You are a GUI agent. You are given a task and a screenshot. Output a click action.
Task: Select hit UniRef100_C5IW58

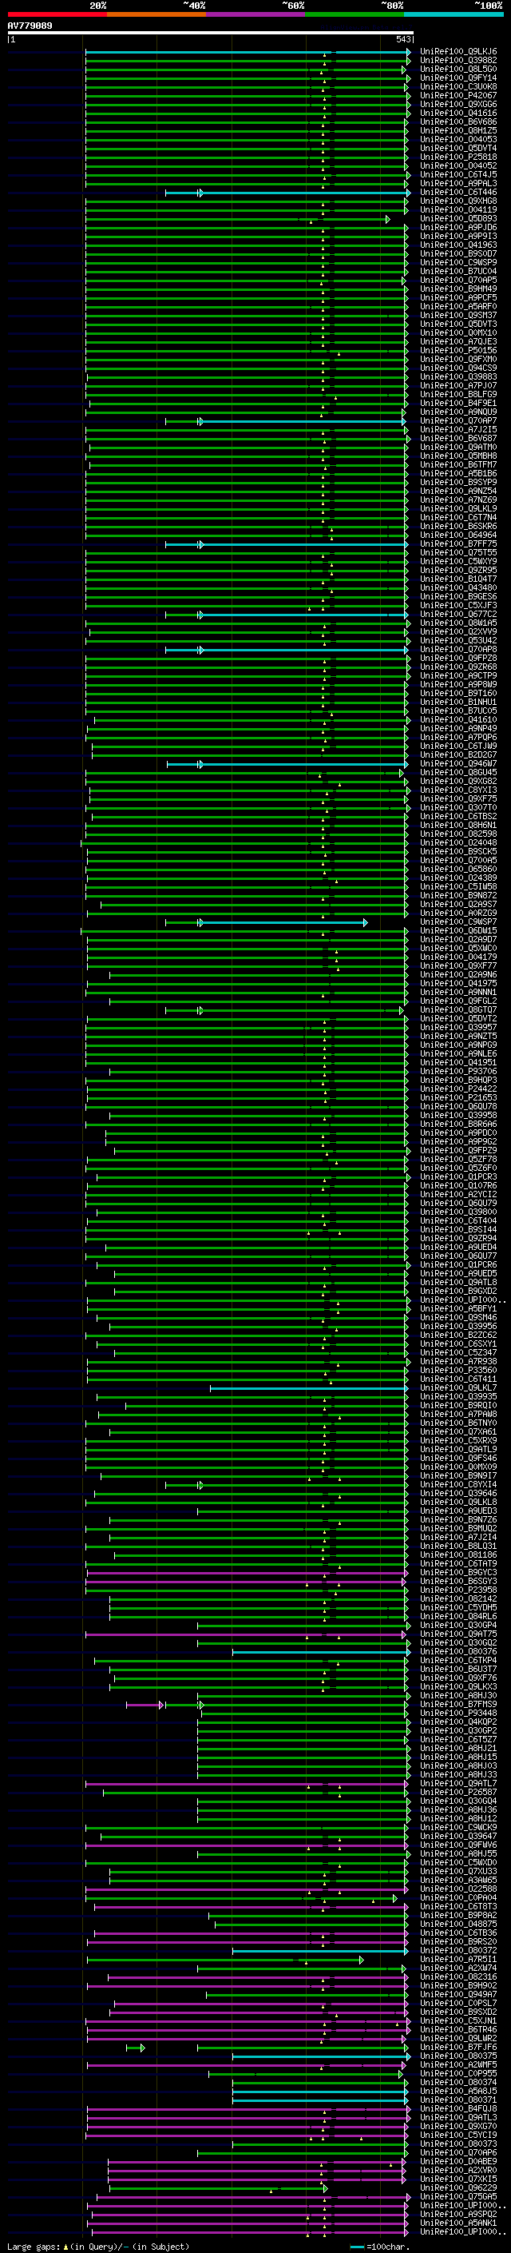458,886
